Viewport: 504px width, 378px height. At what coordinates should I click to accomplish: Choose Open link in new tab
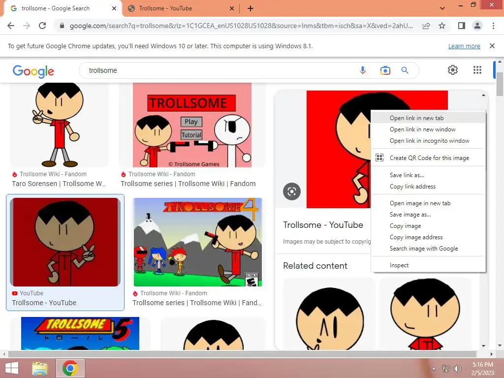tap(428, 118)
